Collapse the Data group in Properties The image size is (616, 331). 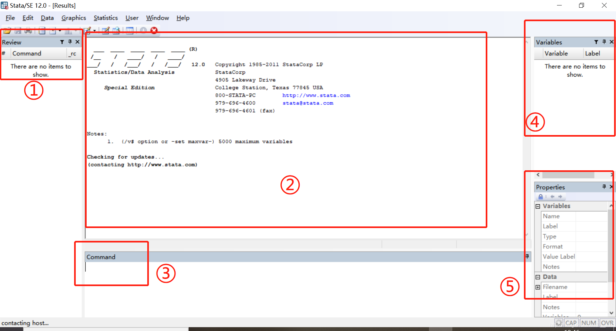(x=538, y=277)
